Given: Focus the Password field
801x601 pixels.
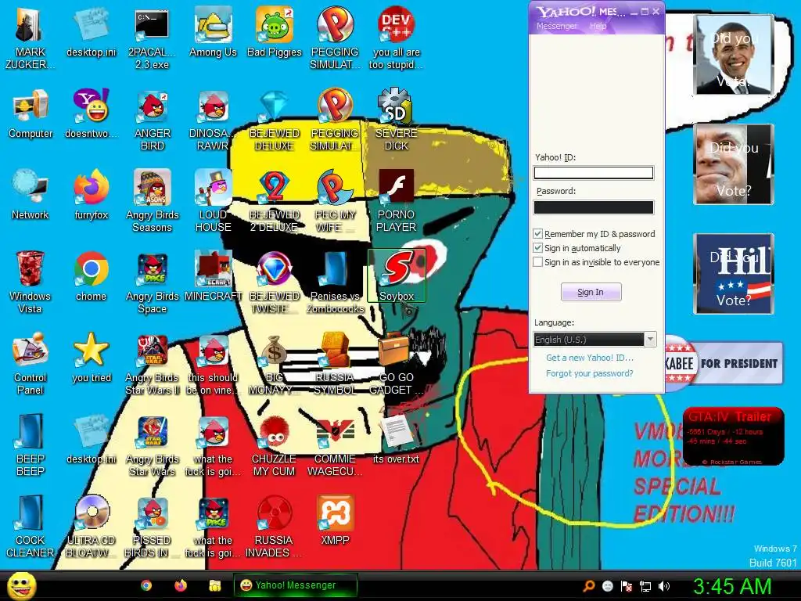Looking at the screenshot, I should pos(594,207).
